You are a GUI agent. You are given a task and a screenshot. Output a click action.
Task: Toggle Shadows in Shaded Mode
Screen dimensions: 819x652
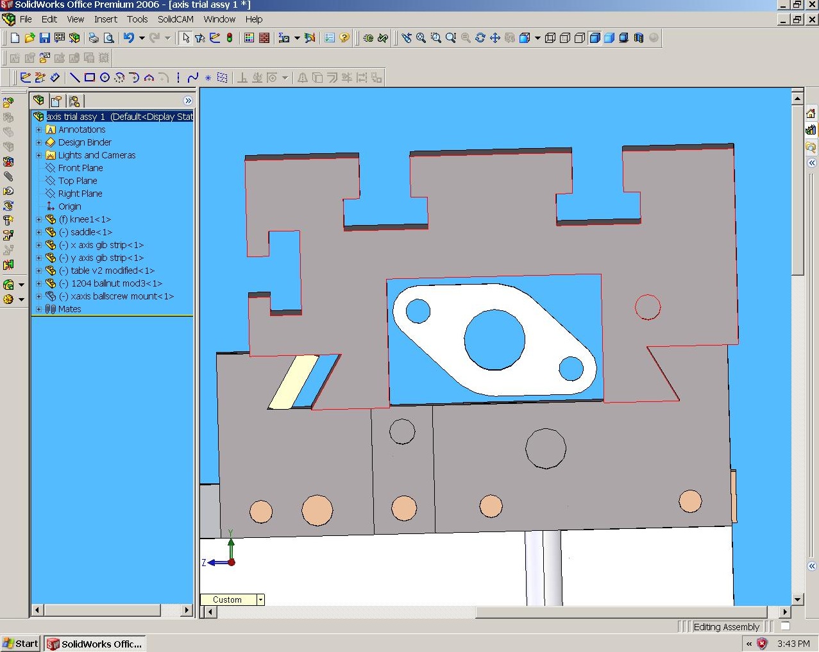[x=624, y=38]
